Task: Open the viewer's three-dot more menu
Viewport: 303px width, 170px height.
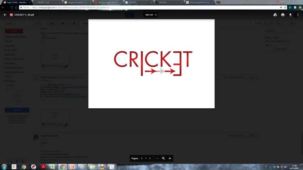Action: (298, 15)
